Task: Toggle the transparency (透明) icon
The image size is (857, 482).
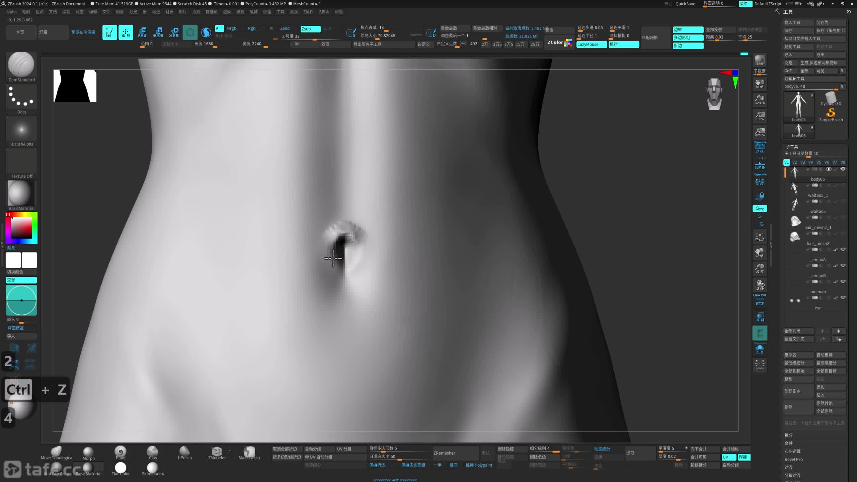Action: click(760, 317)
